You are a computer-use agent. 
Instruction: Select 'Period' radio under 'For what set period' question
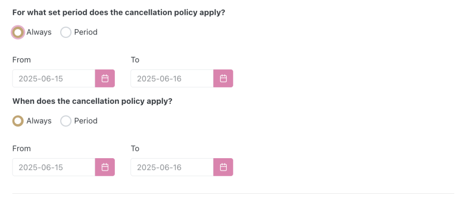pos(66,32)
